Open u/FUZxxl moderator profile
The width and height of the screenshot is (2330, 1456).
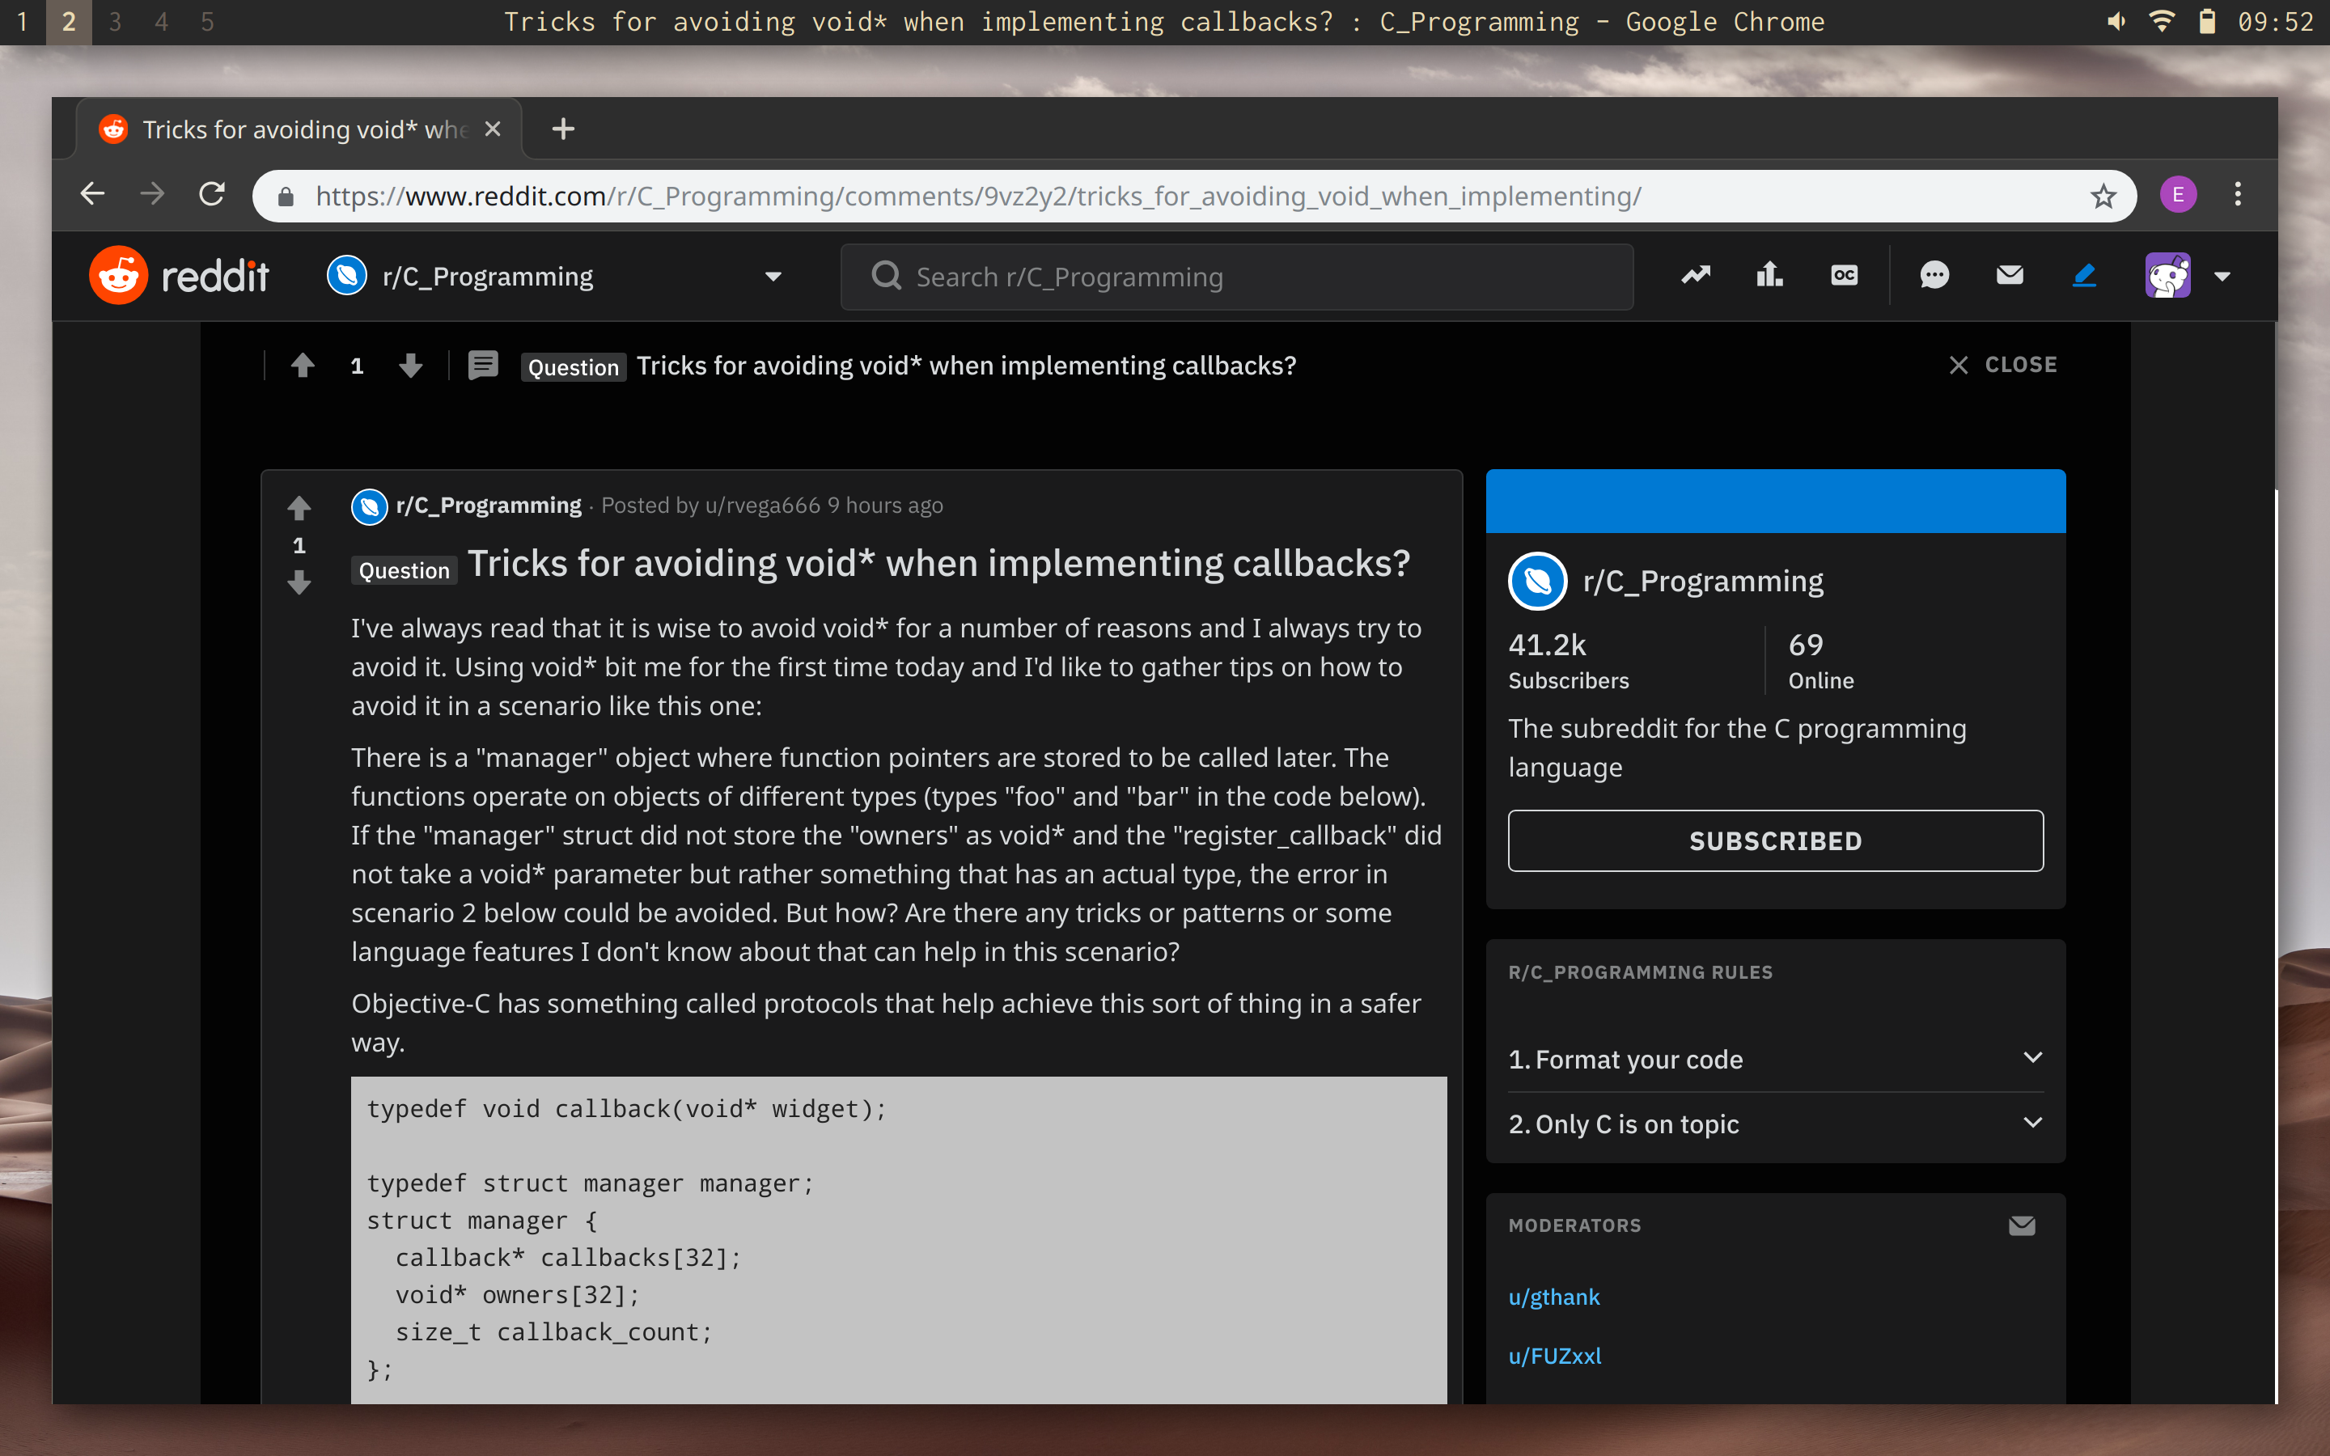point(1555,1356)
